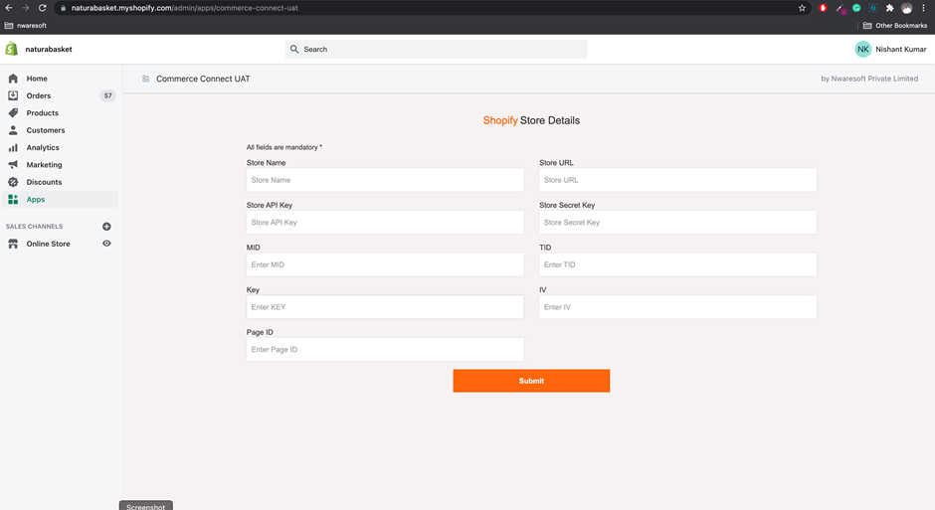Go to Orders in the sidebar

click(39, 96)
